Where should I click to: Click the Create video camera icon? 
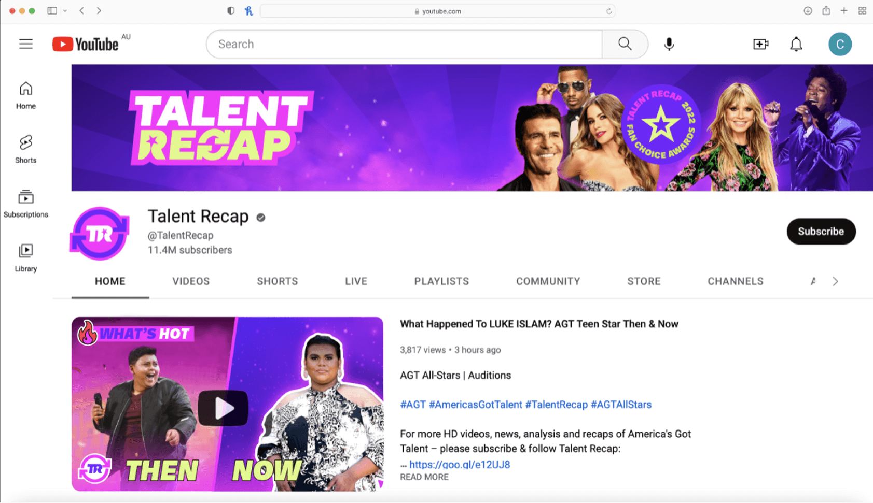tap(760, 44)
